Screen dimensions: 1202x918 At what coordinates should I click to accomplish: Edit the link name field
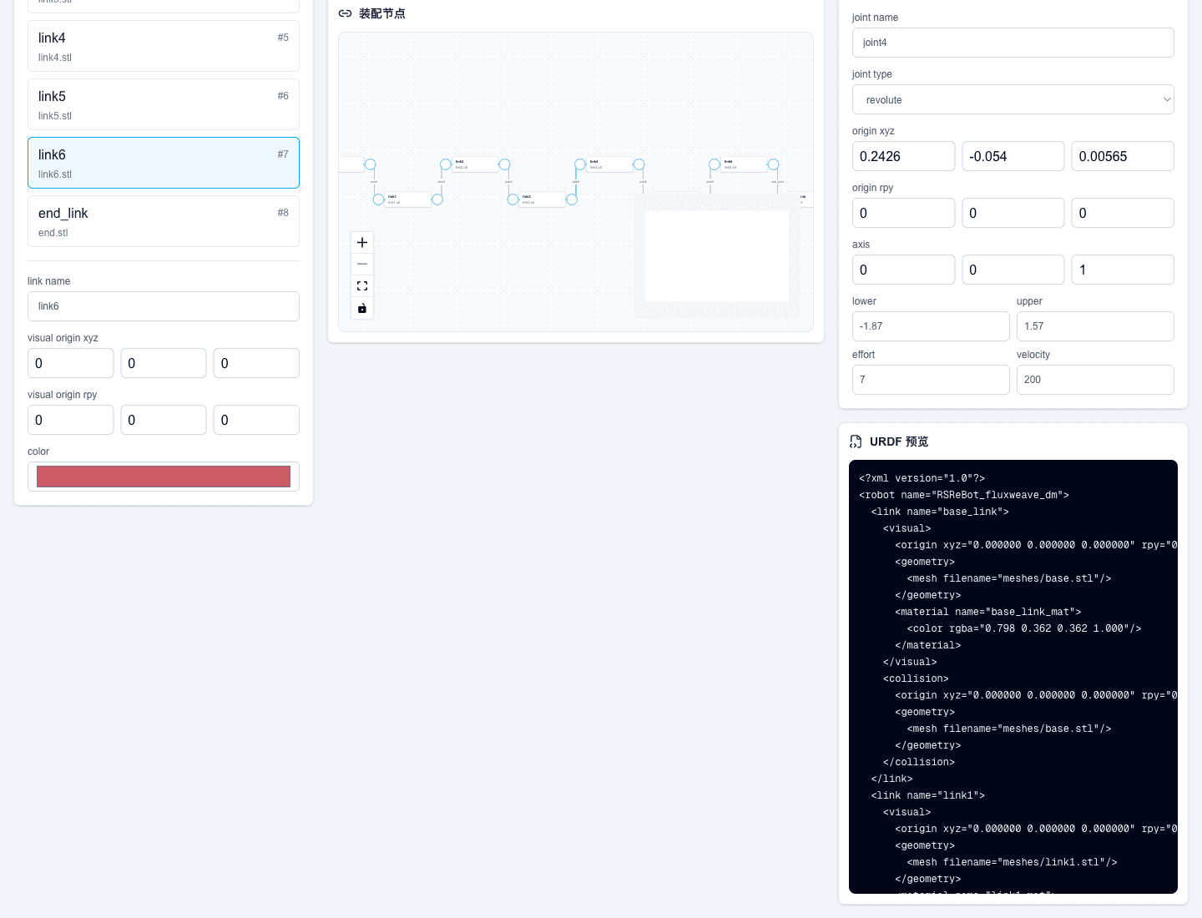(x=164, y=306)
